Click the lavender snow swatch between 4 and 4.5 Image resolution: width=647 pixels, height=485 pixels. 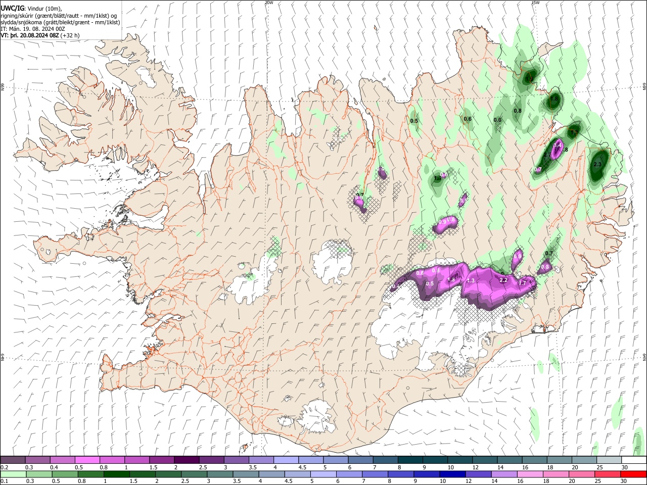click(x=286, y=460)
